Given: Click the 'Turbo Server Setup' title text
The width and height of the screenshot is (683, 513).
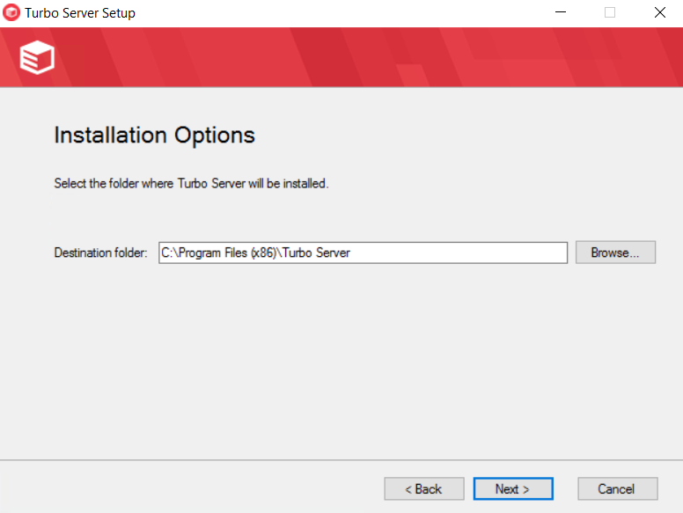Looking at the screenshot, I should point(80,13).
